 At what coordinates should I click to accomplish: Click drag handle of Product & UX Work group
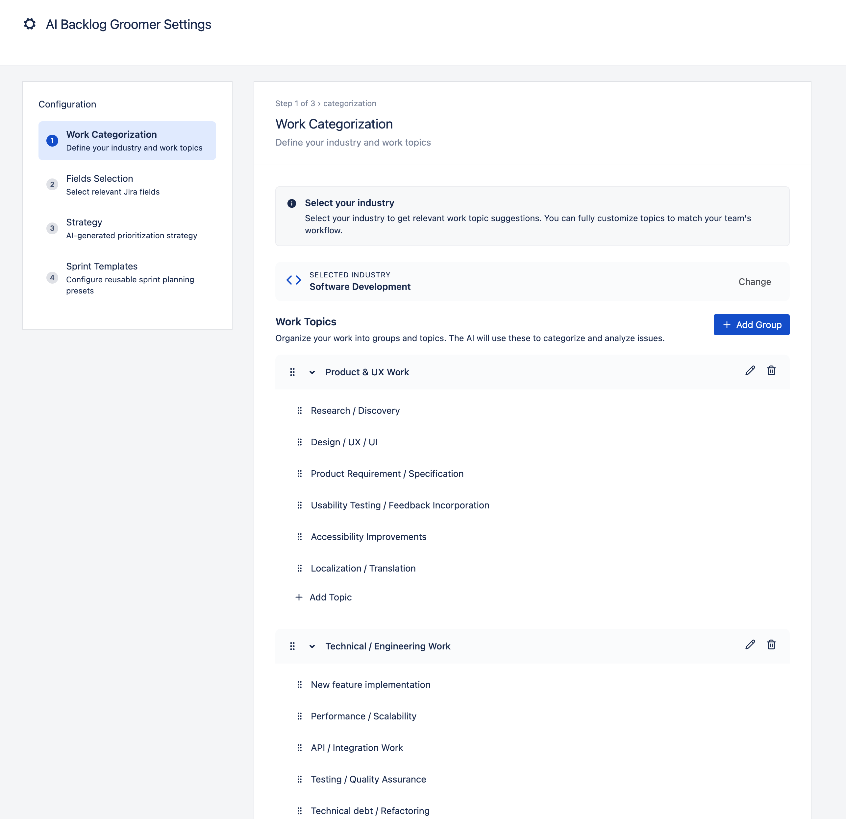click(x=292, y=372)
